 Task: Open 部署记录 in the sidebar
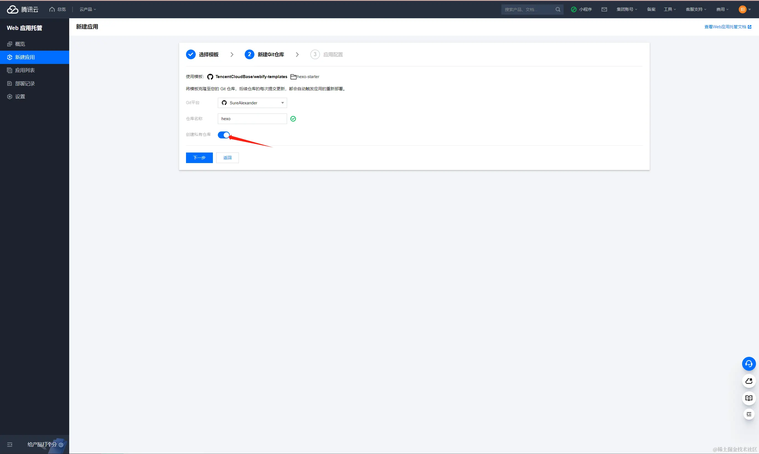point(25,84)
